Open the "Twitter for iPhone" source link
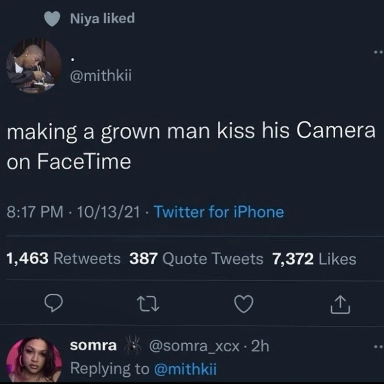 [x=218, y=212]
